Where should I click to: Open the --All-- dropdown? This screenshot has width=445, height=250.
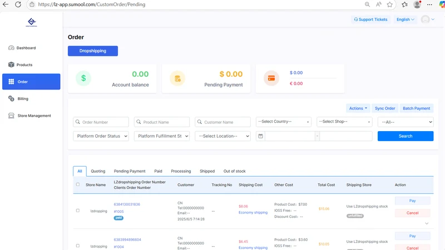(x=406, y=122)
